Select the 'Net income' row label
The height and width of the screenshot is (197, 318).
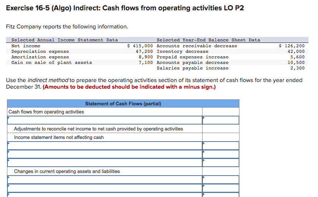[26, 46]
